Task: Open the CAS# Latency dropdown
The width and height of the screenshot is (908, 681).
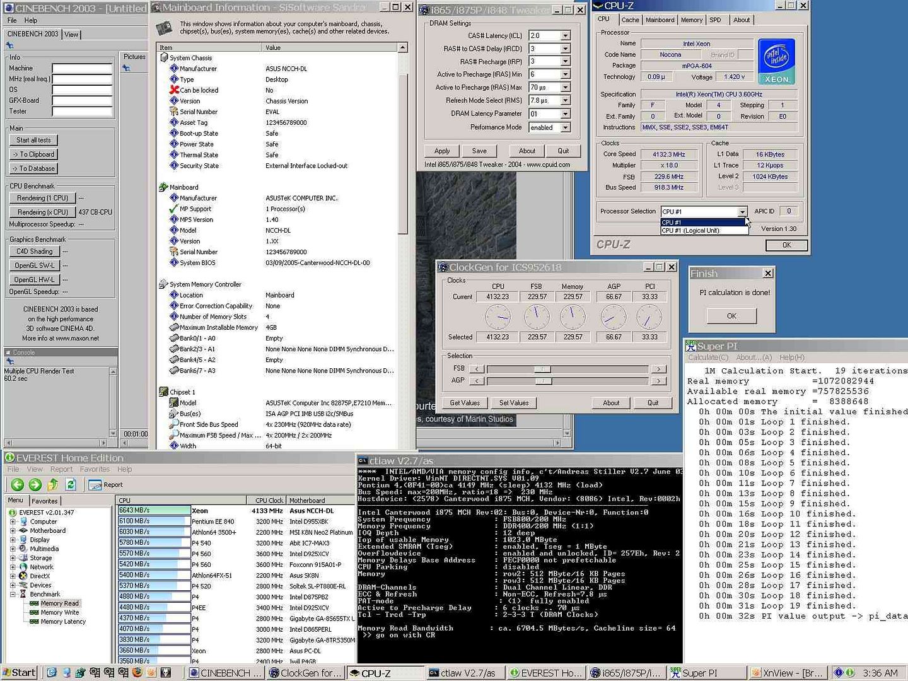Action: tap(565, 36)
